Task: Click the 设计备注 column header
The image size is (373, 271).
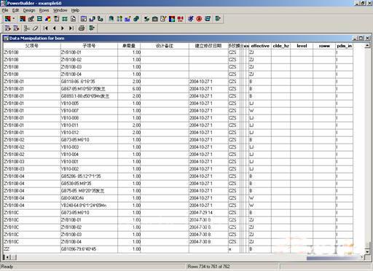Action: click(165, 46)
